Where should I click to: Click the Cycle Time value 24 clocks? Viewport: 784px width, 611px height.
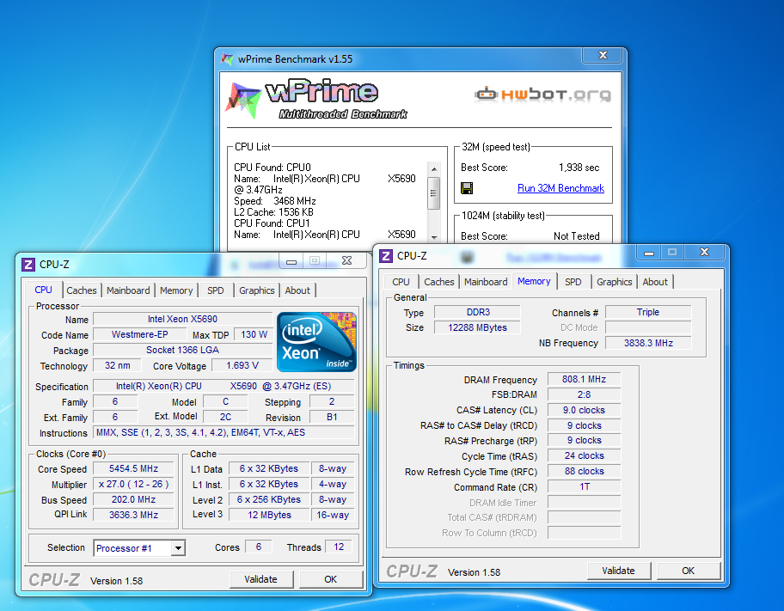(x=584, y=456)
